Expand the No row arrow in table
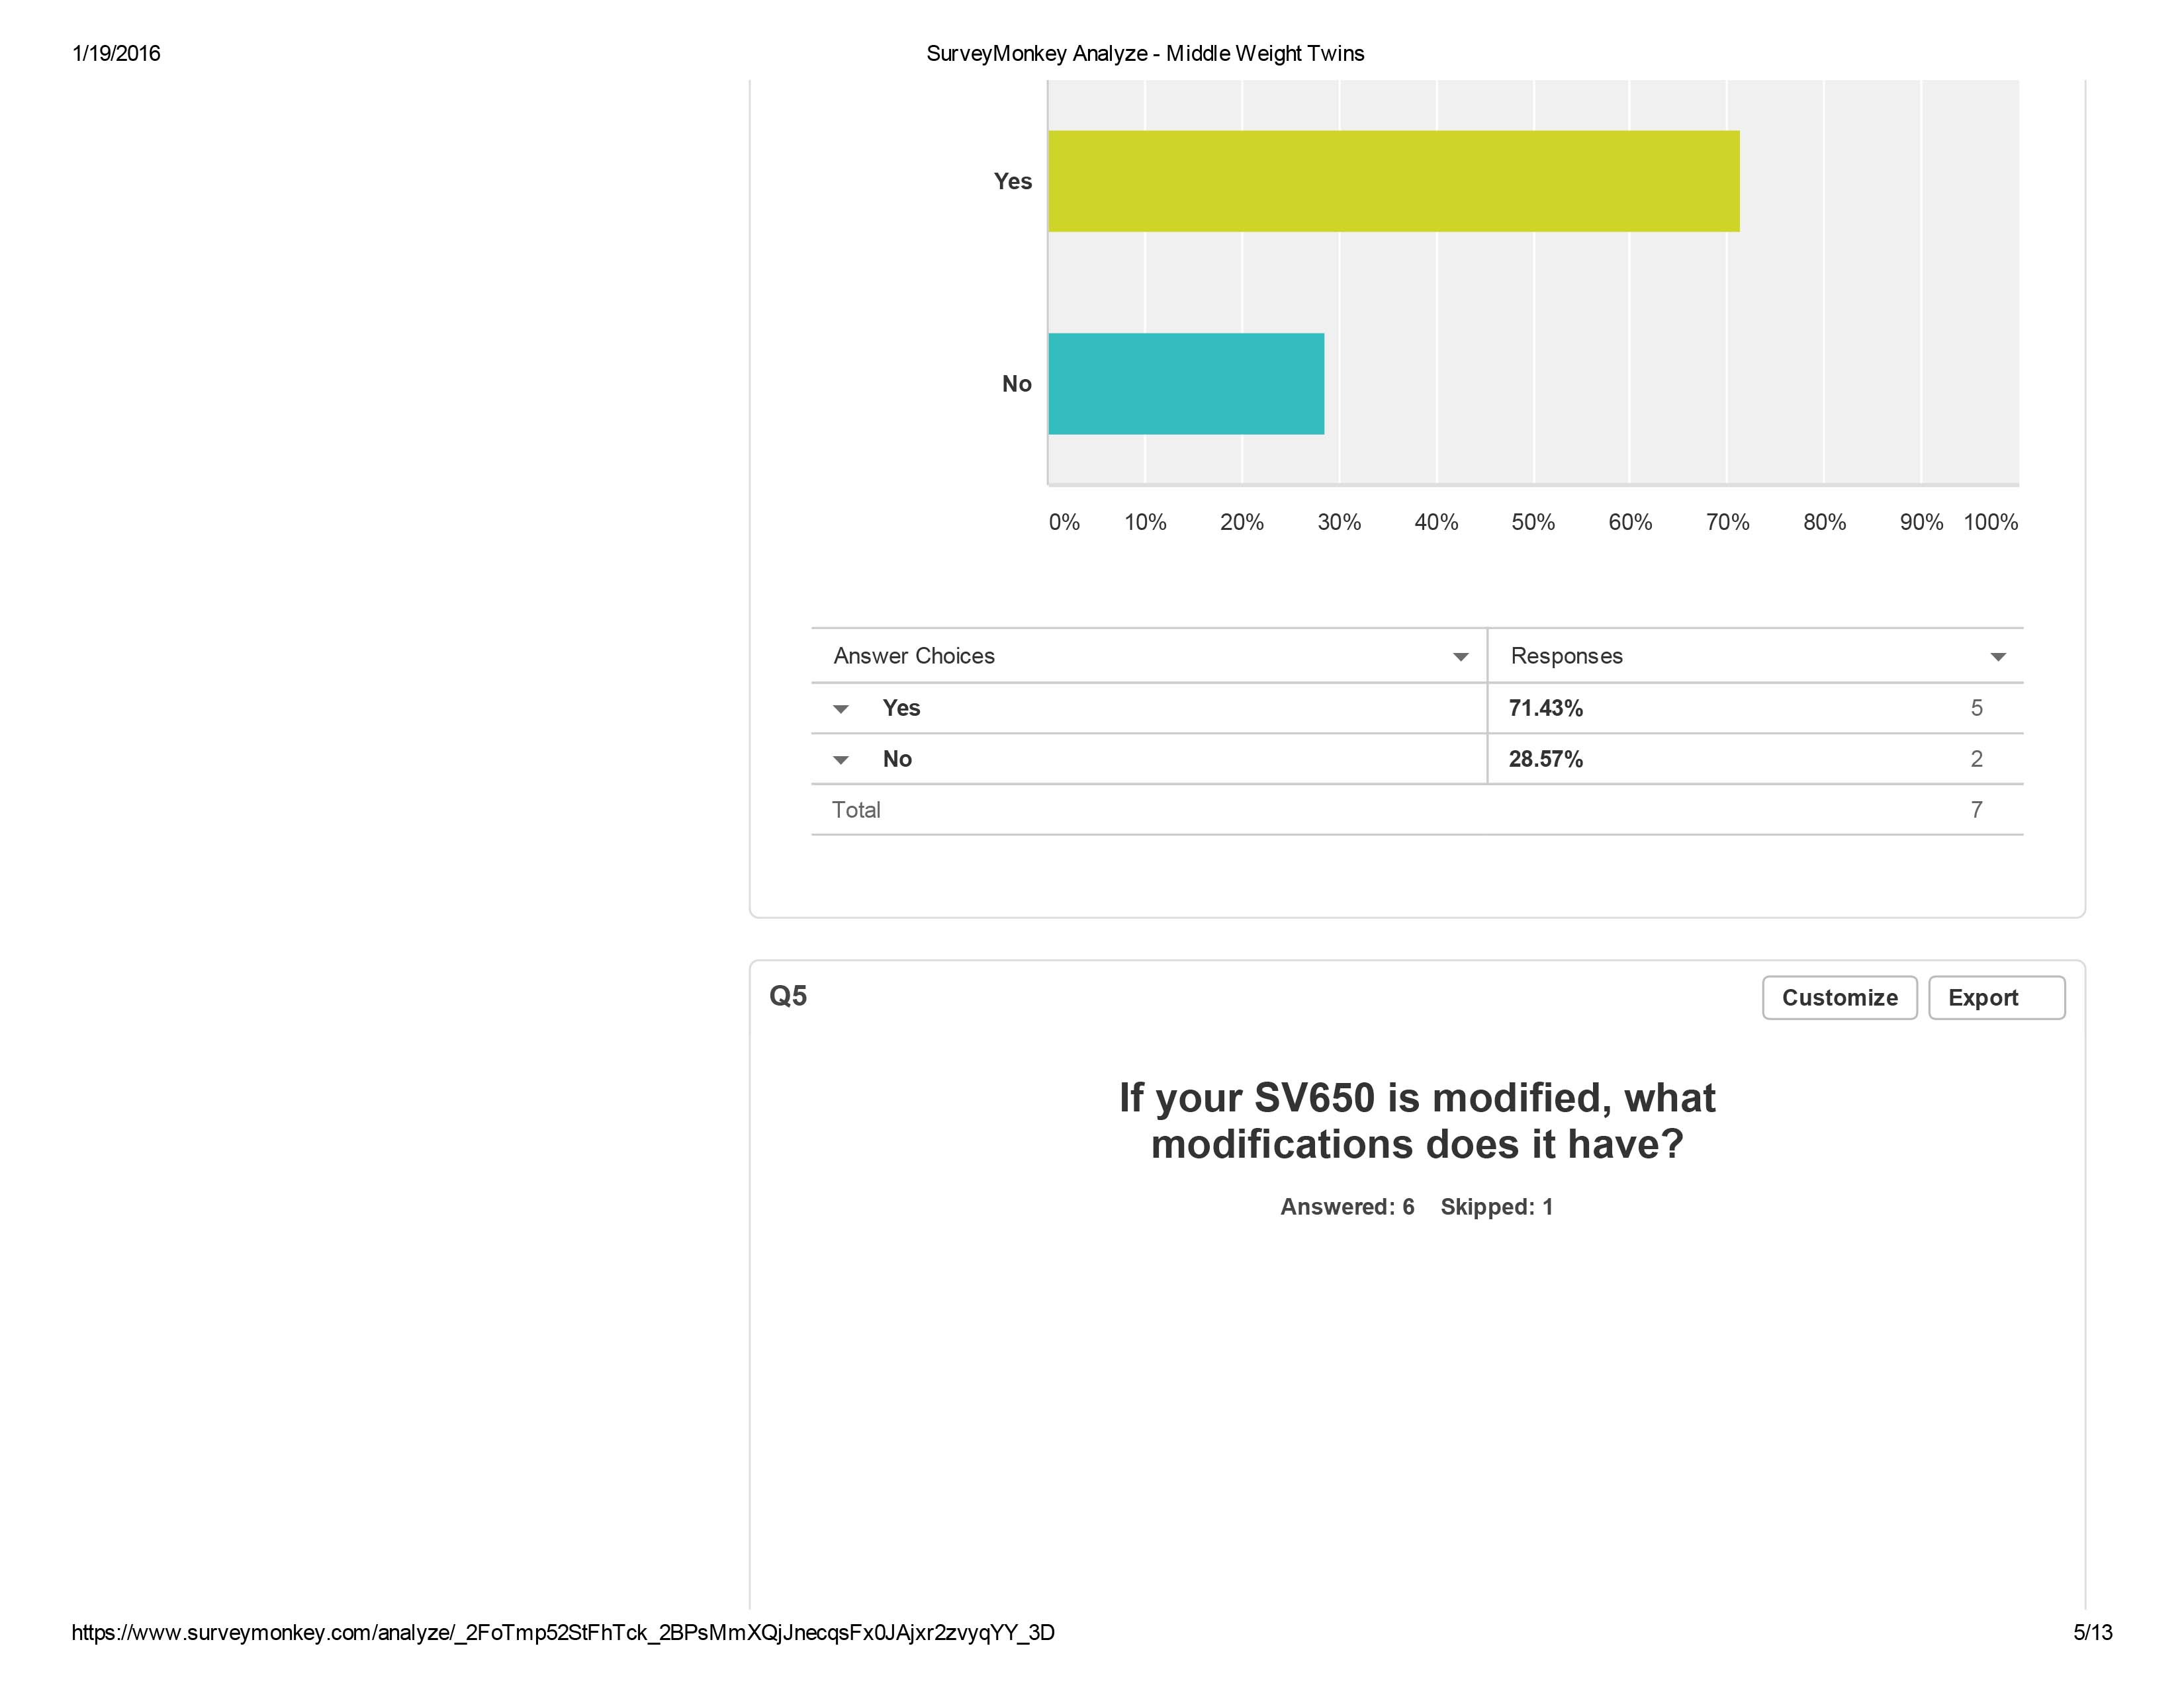 841,759
